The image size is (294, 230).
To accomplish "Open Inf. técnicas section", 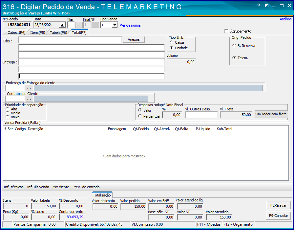I will (x=13, y=187).
